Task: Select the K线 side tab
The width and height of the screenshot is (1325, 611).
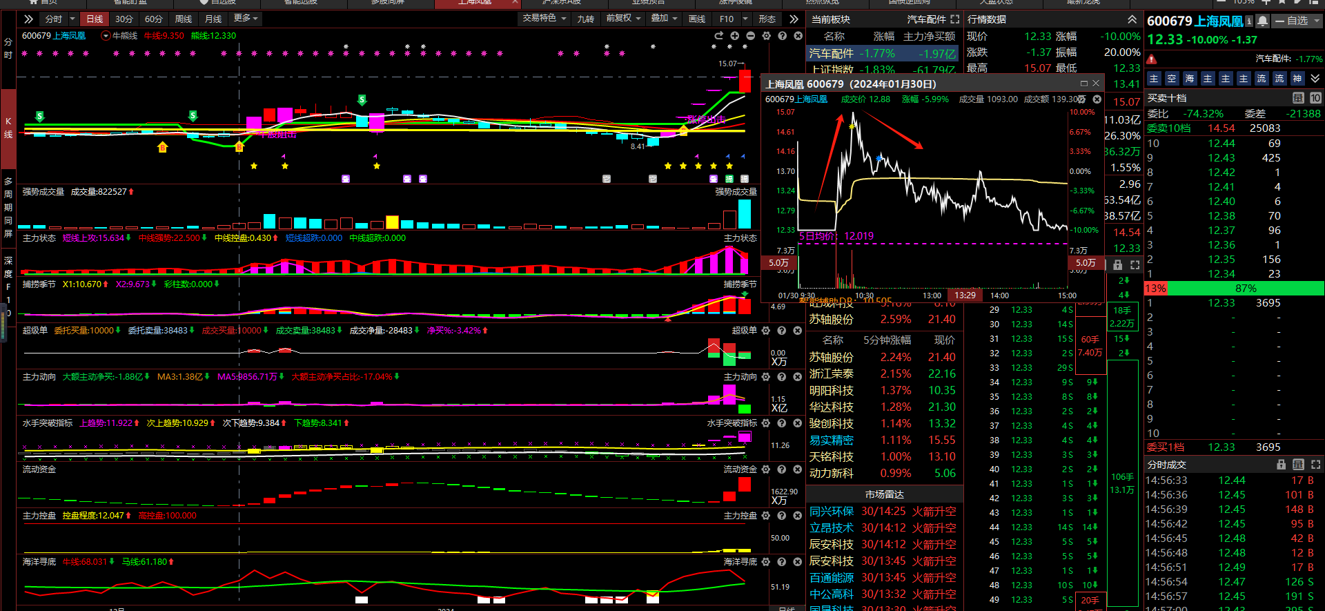Action: coord(8,128)
